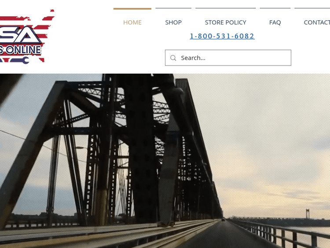Click the divider line above STORE POLICY

(x=226, y=8)
